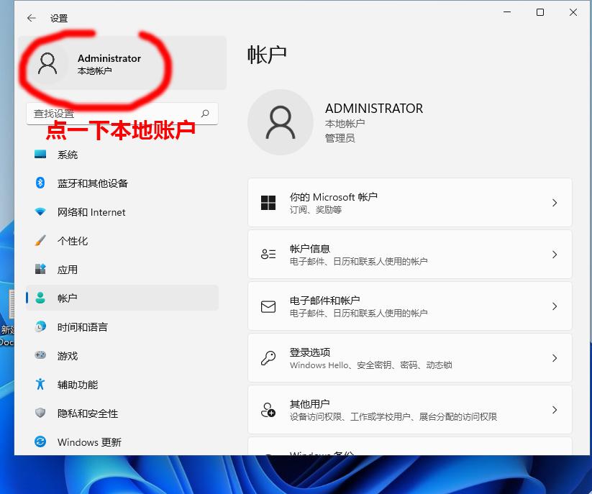This screenshot has height=494, width=592.
Task: Click the key icon on 登录选项 row
Action: [269, 358]
